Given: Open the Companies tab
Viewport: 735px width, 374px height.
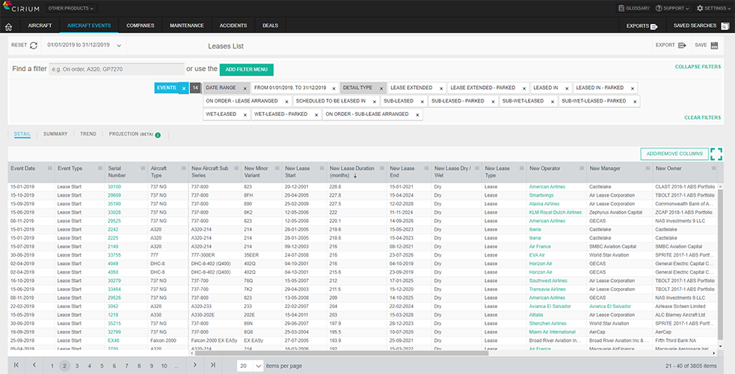Looking at the screenshot, I should click(x=140, y=25).
